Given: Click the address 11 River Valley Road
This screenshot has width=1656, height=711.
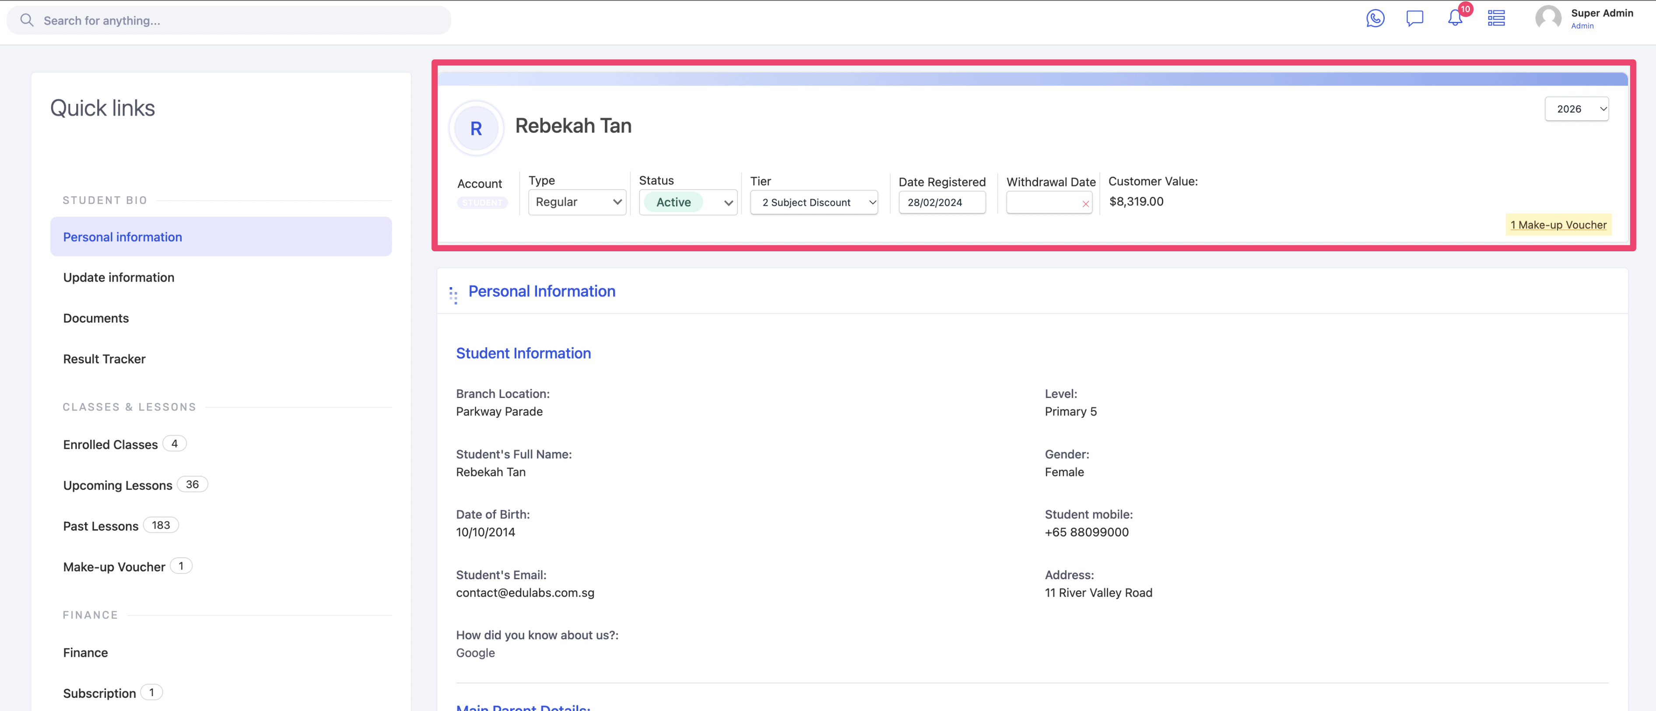Looking at the screenshot, I should pyautogui.click(x=1098, y=593).
